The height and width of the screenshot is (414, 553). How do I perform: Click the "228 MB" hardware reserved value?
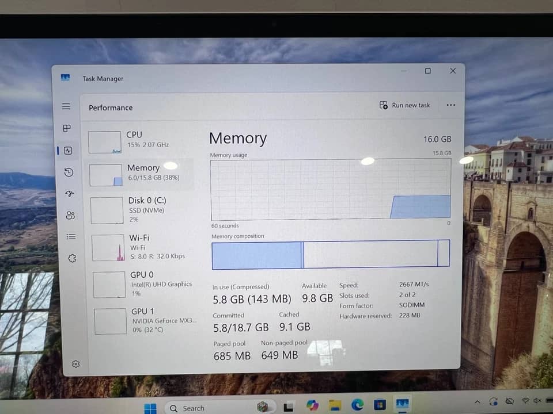[x=410, y=315]
